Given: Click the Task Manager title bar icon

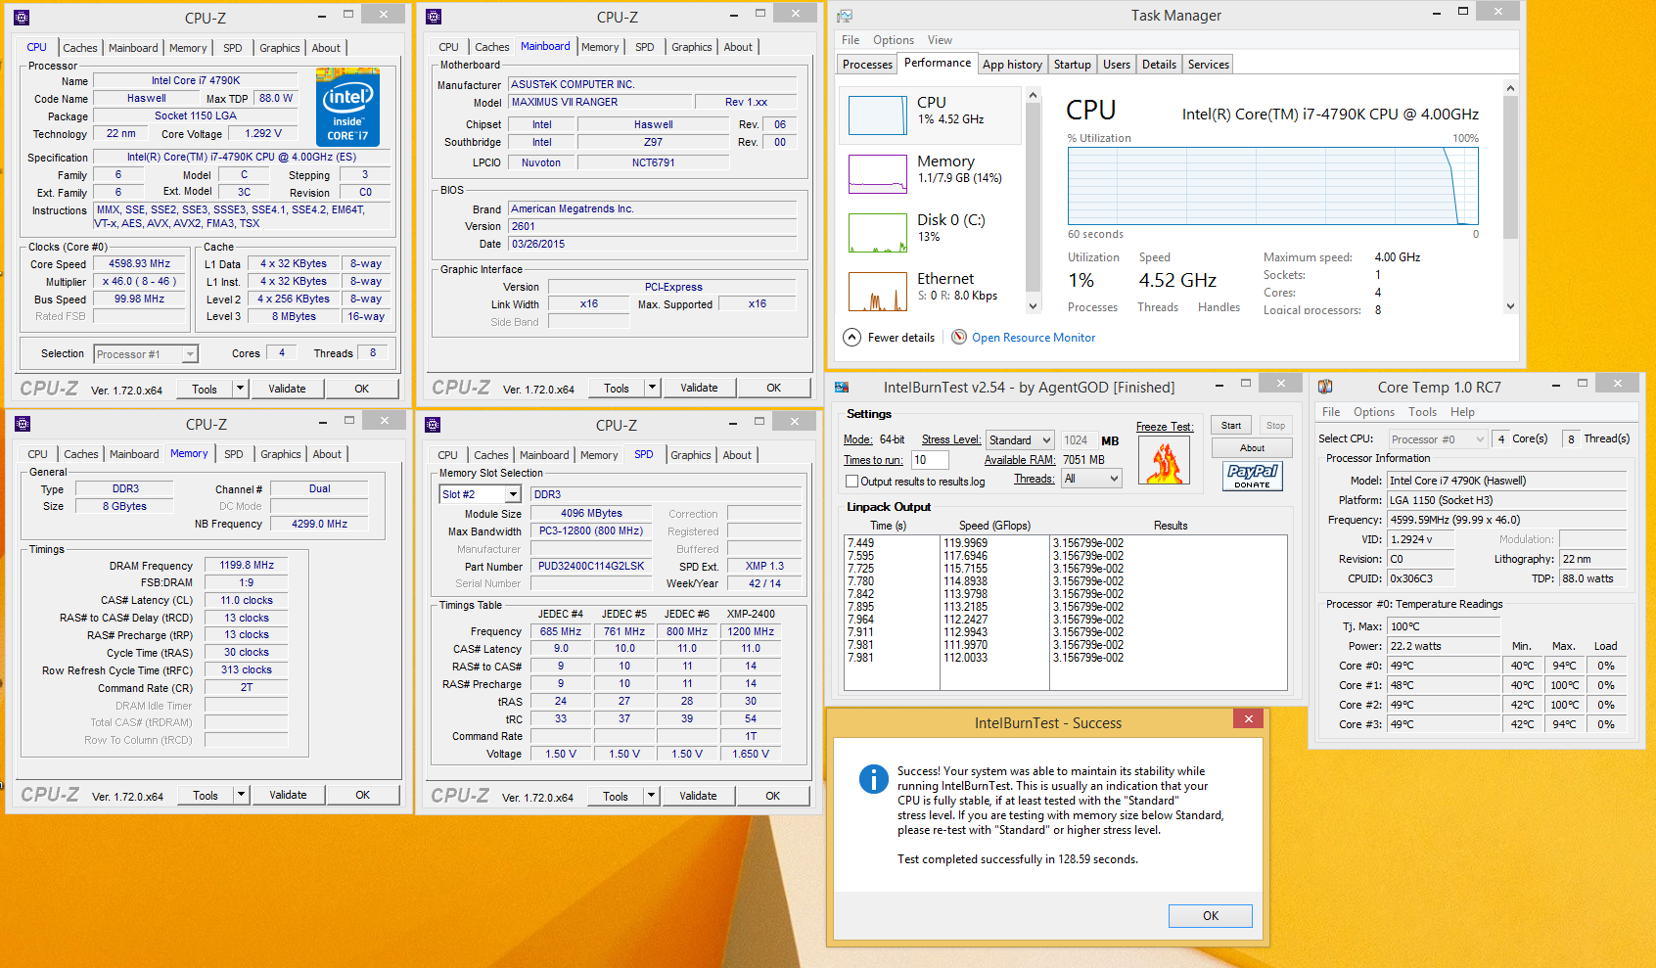Looking at the screenshot, I should click(x=845, y=16).
